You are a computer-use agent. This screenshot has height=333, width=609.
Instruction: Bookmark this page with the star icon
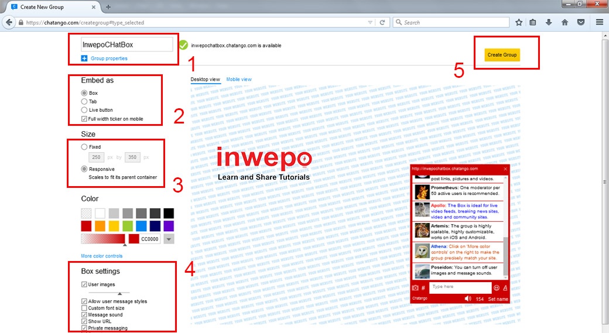pyautogui.click(x=518, y=22)
